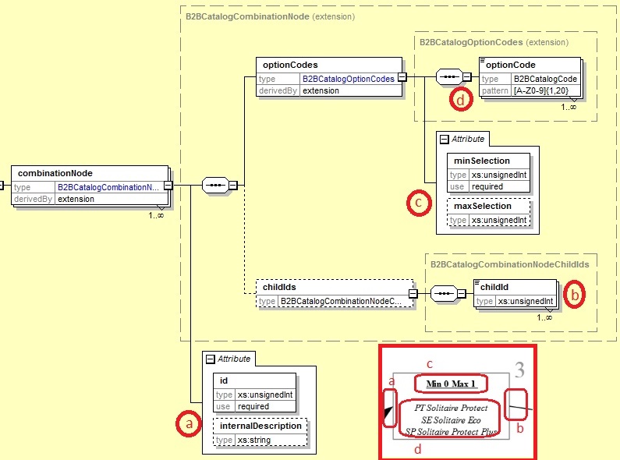The height and width of the screenshot is (460, 620).
Task: Click the red circle marker under optionCode compositor
Action: coord(462,101)
